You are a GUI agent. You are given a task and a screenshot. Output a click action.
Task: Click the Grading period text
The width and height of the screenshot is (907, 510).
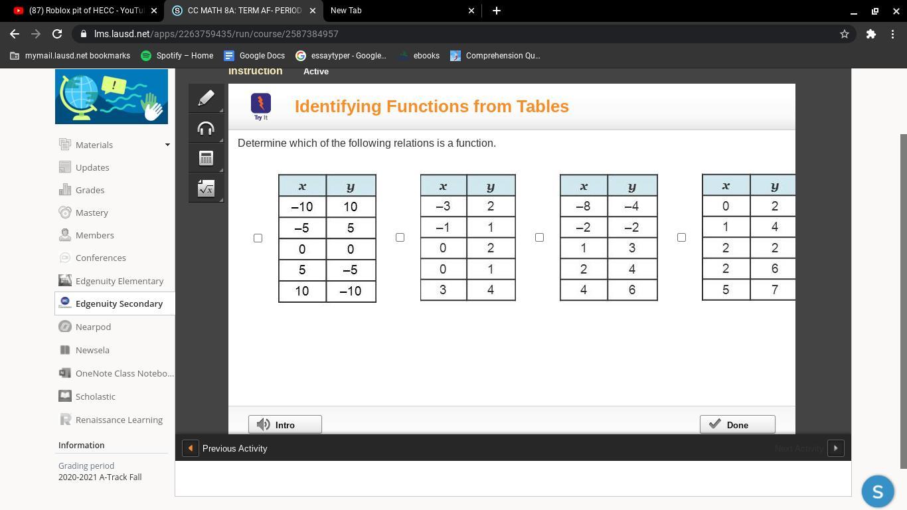click(86, 466)
